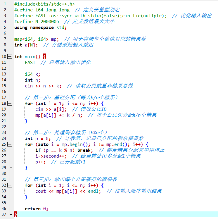Image resolution: width=218 pixels, height=219 pixels.
Task: Click line number 24 in the gutter
Action: click(4, 138)
